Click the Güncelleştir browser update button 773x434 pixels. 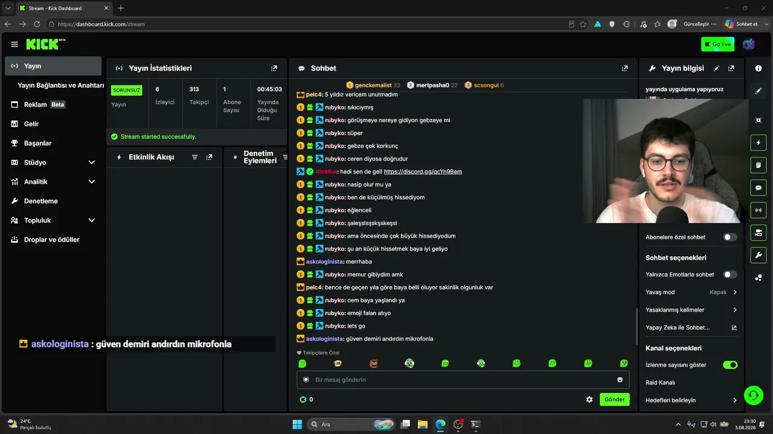tap(700, 24)
